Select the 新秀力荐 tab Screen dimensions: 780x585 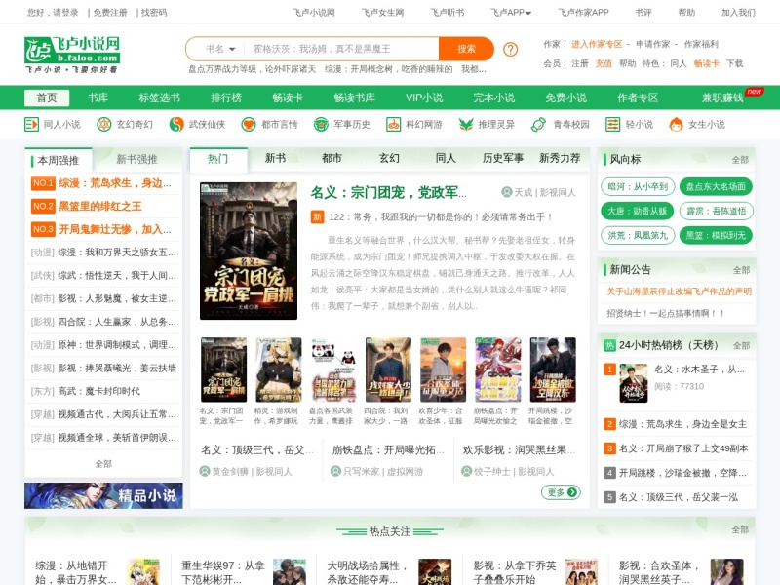560,158
